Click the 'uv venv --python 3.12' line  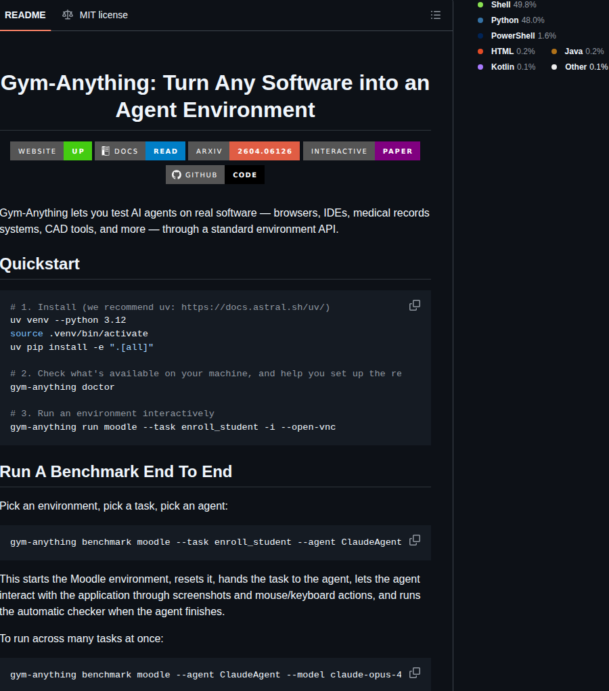point(68,320)
